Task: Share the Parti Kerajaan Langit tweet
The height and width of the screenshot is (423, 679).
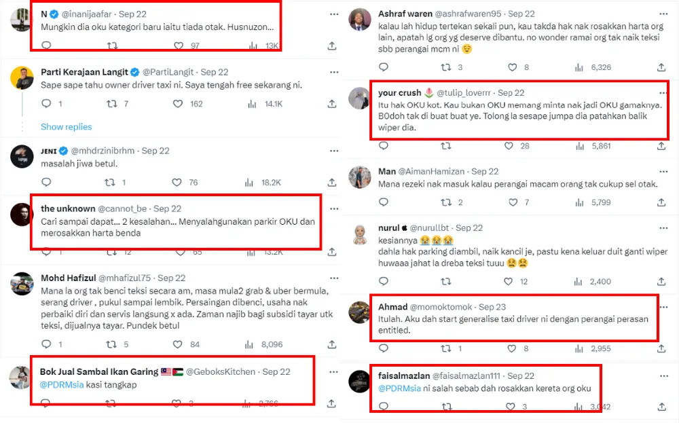Action: pos(331,104)
